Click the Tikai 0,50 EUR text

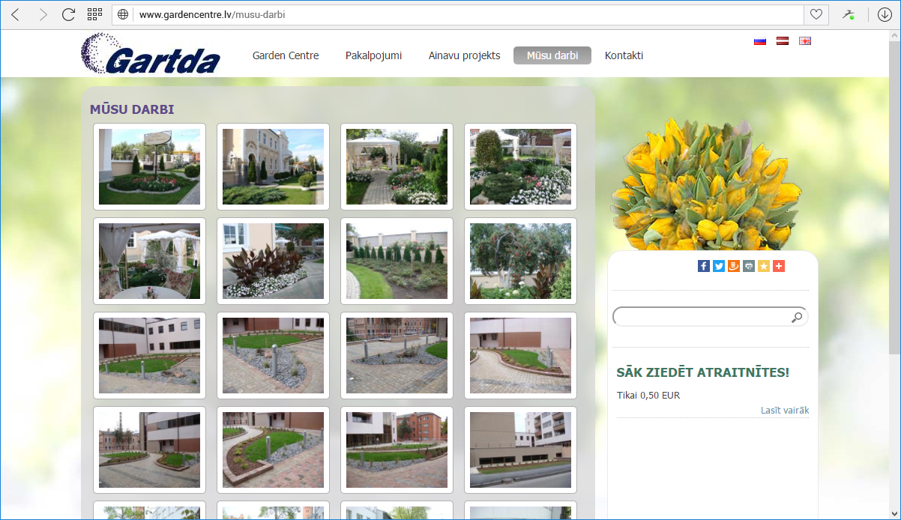point(648,396)
